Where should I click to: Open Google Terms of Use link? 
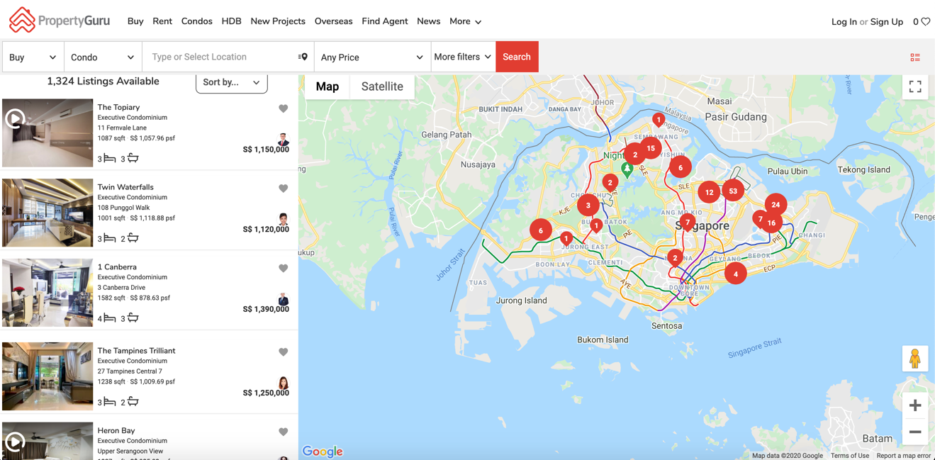(850, 456)
